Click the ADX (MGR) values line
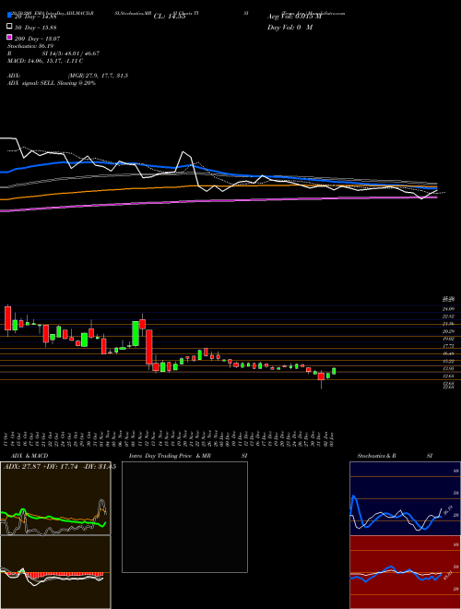Viewport: 461px width, 609px height. [x=67, y=76]
